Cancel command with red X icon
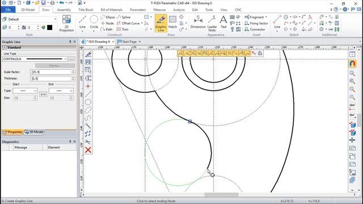The height and width of the screenshot is (204, 363). coord(88,150)
